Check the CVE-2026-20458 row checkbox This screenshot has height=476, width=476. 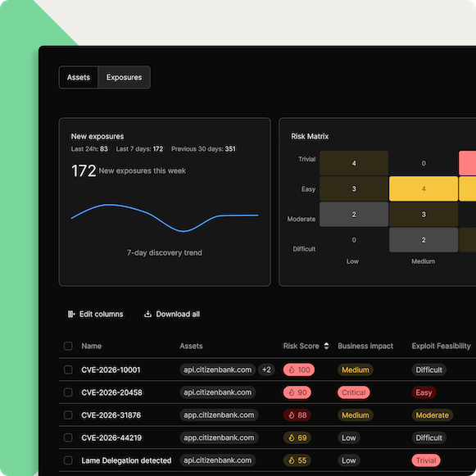pos(68,392)
